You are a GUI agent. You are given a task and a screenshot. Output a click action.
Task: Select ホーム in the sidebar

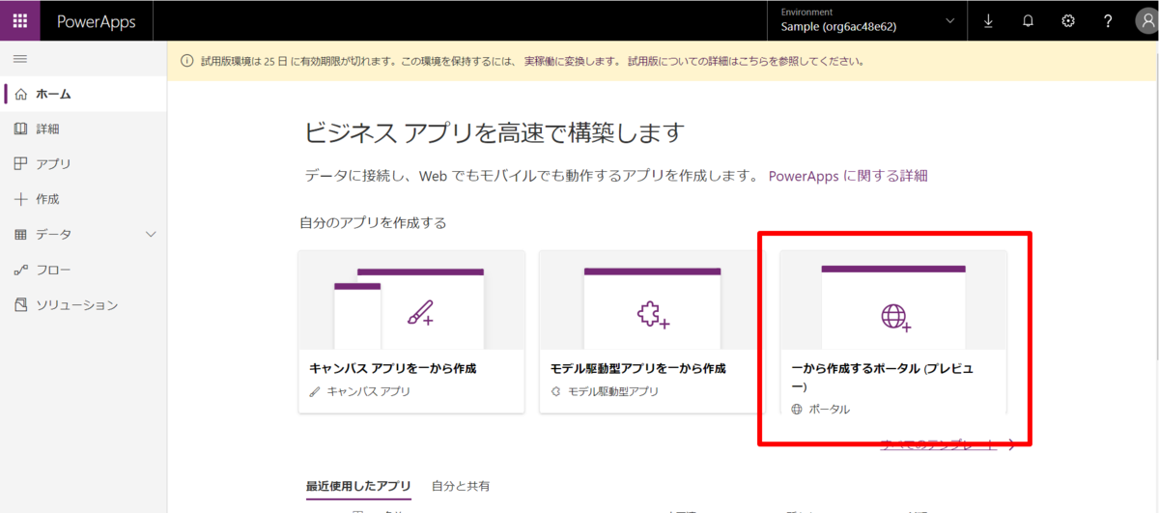83,94
